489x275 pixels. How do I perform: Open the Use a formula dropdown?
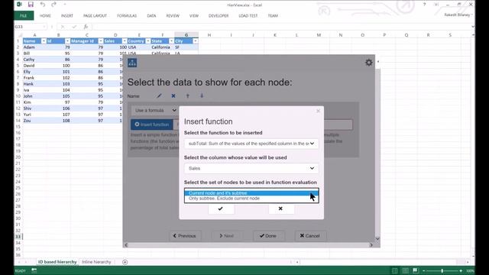coord(155,110)
